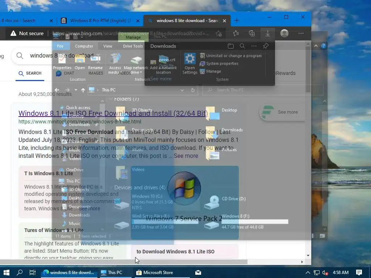Open 'Windows 8.1 Lite ISO Free Download' result
The width and height of the screenshot is (371, 278).
[x=113, y=113]
